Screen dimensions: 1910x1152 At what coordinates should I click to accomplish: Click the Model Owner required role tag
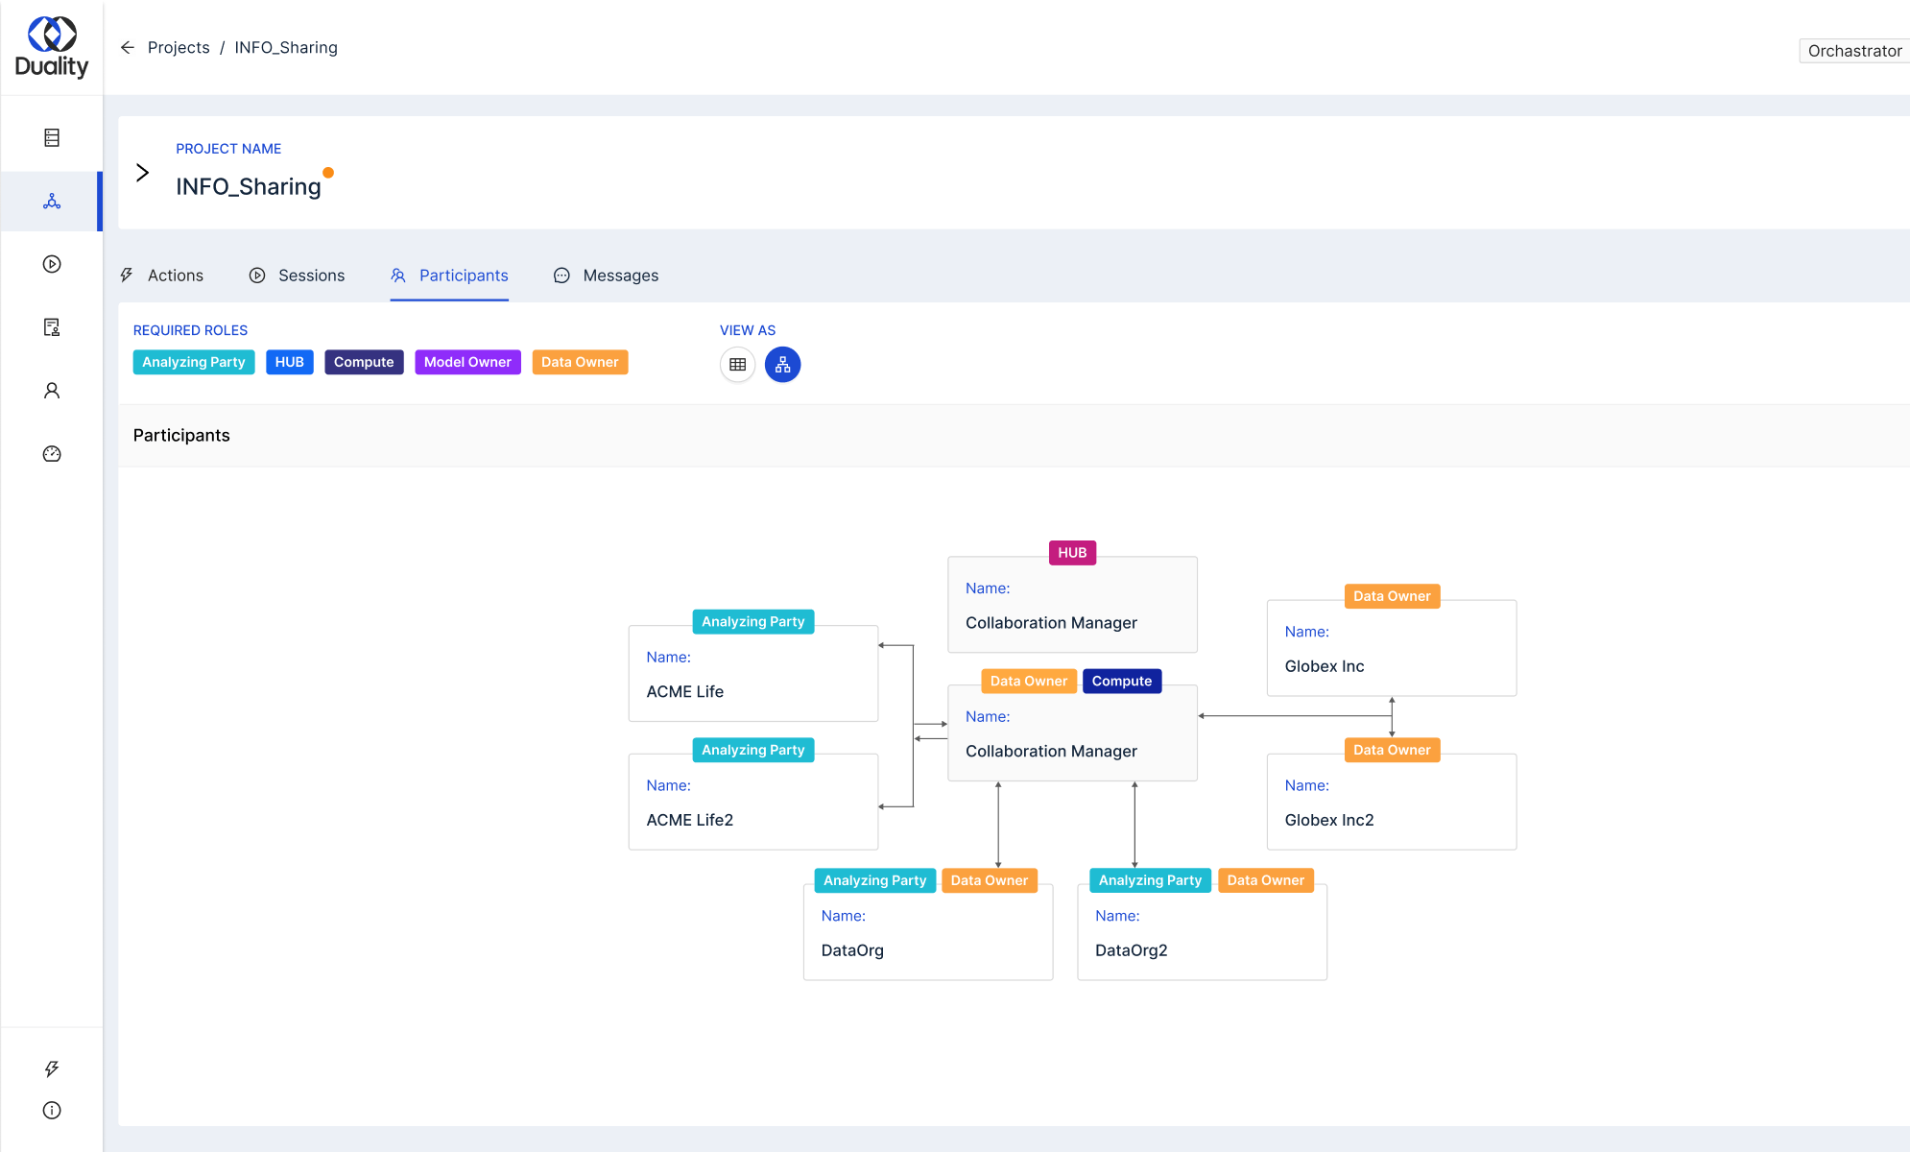tap(467, 362)
